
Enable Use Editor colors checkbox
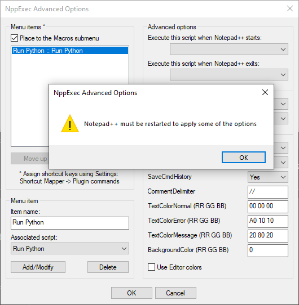tap(151, 267)
